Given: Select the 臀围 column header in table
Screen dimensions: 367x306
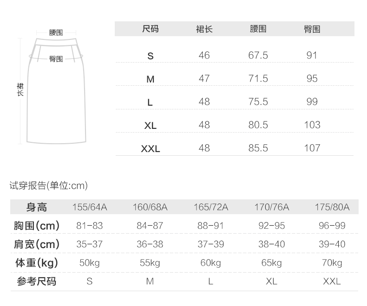Looking at the screenshot, I should (x=312, y=29).
